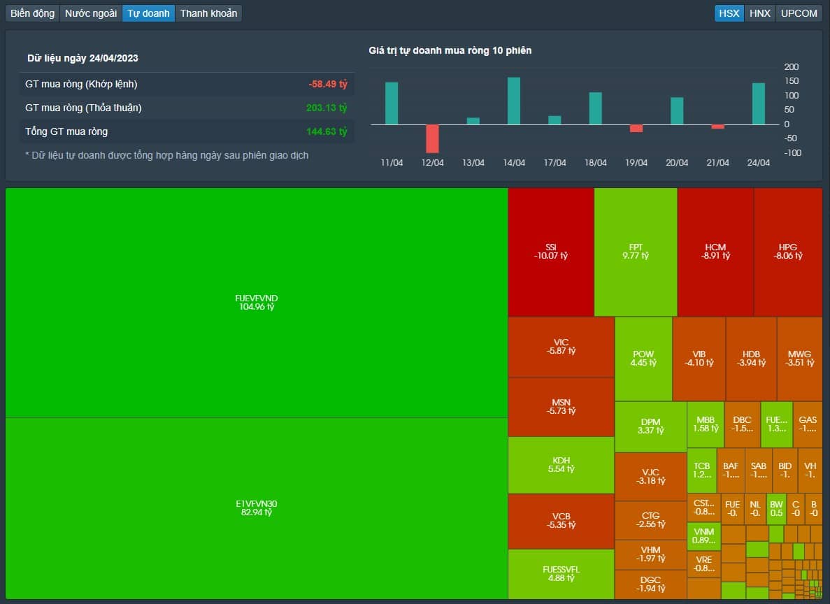Open the CTG -2.56 tỷ tile

(x=650, y=520)
